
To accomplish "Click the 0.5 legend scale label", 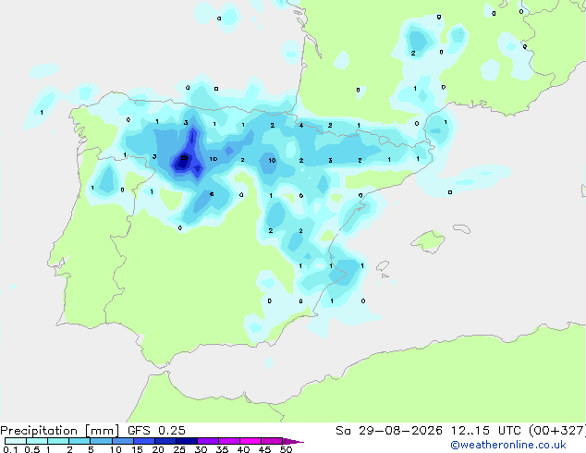I will click(32, 449).
